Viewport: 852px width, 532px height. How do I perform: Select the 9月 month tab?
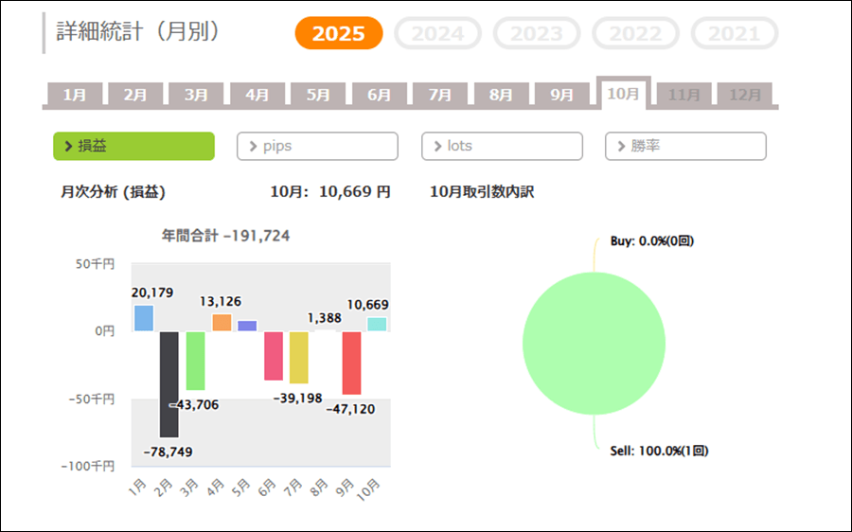pos(562,95)
